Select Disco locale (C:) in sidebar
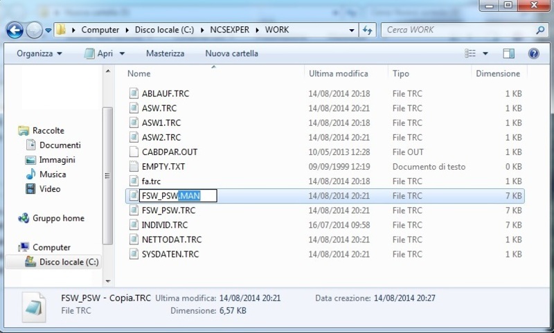 [68, 262]
